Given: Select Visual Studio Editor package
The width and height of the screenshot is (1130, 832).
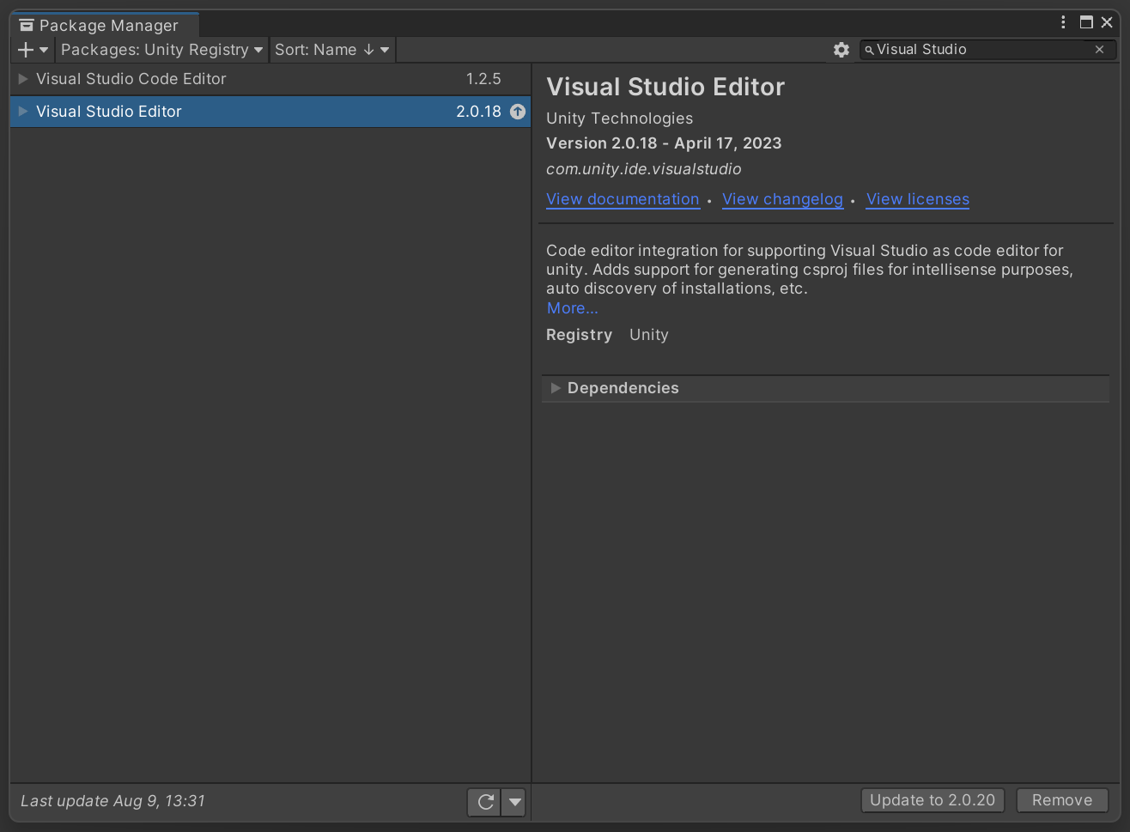Looking at the screenshot, I should pyautogui.click(x=270, y=112).
